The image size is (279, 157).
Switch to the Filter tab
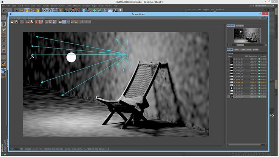pyautogui.click(x=249, y=50)
